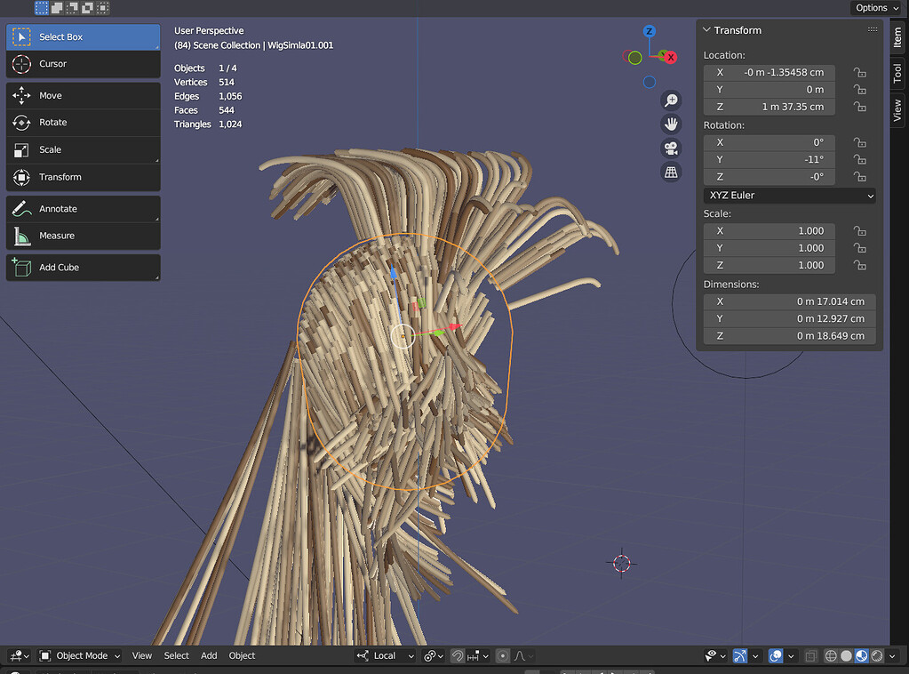Screen dimensions: 909x674
Task: Switch to the Tool sidebar tab
Action: point(897,73)
